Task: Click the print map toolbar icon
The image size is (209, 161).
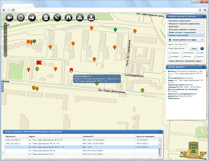Action: (80, 17)
